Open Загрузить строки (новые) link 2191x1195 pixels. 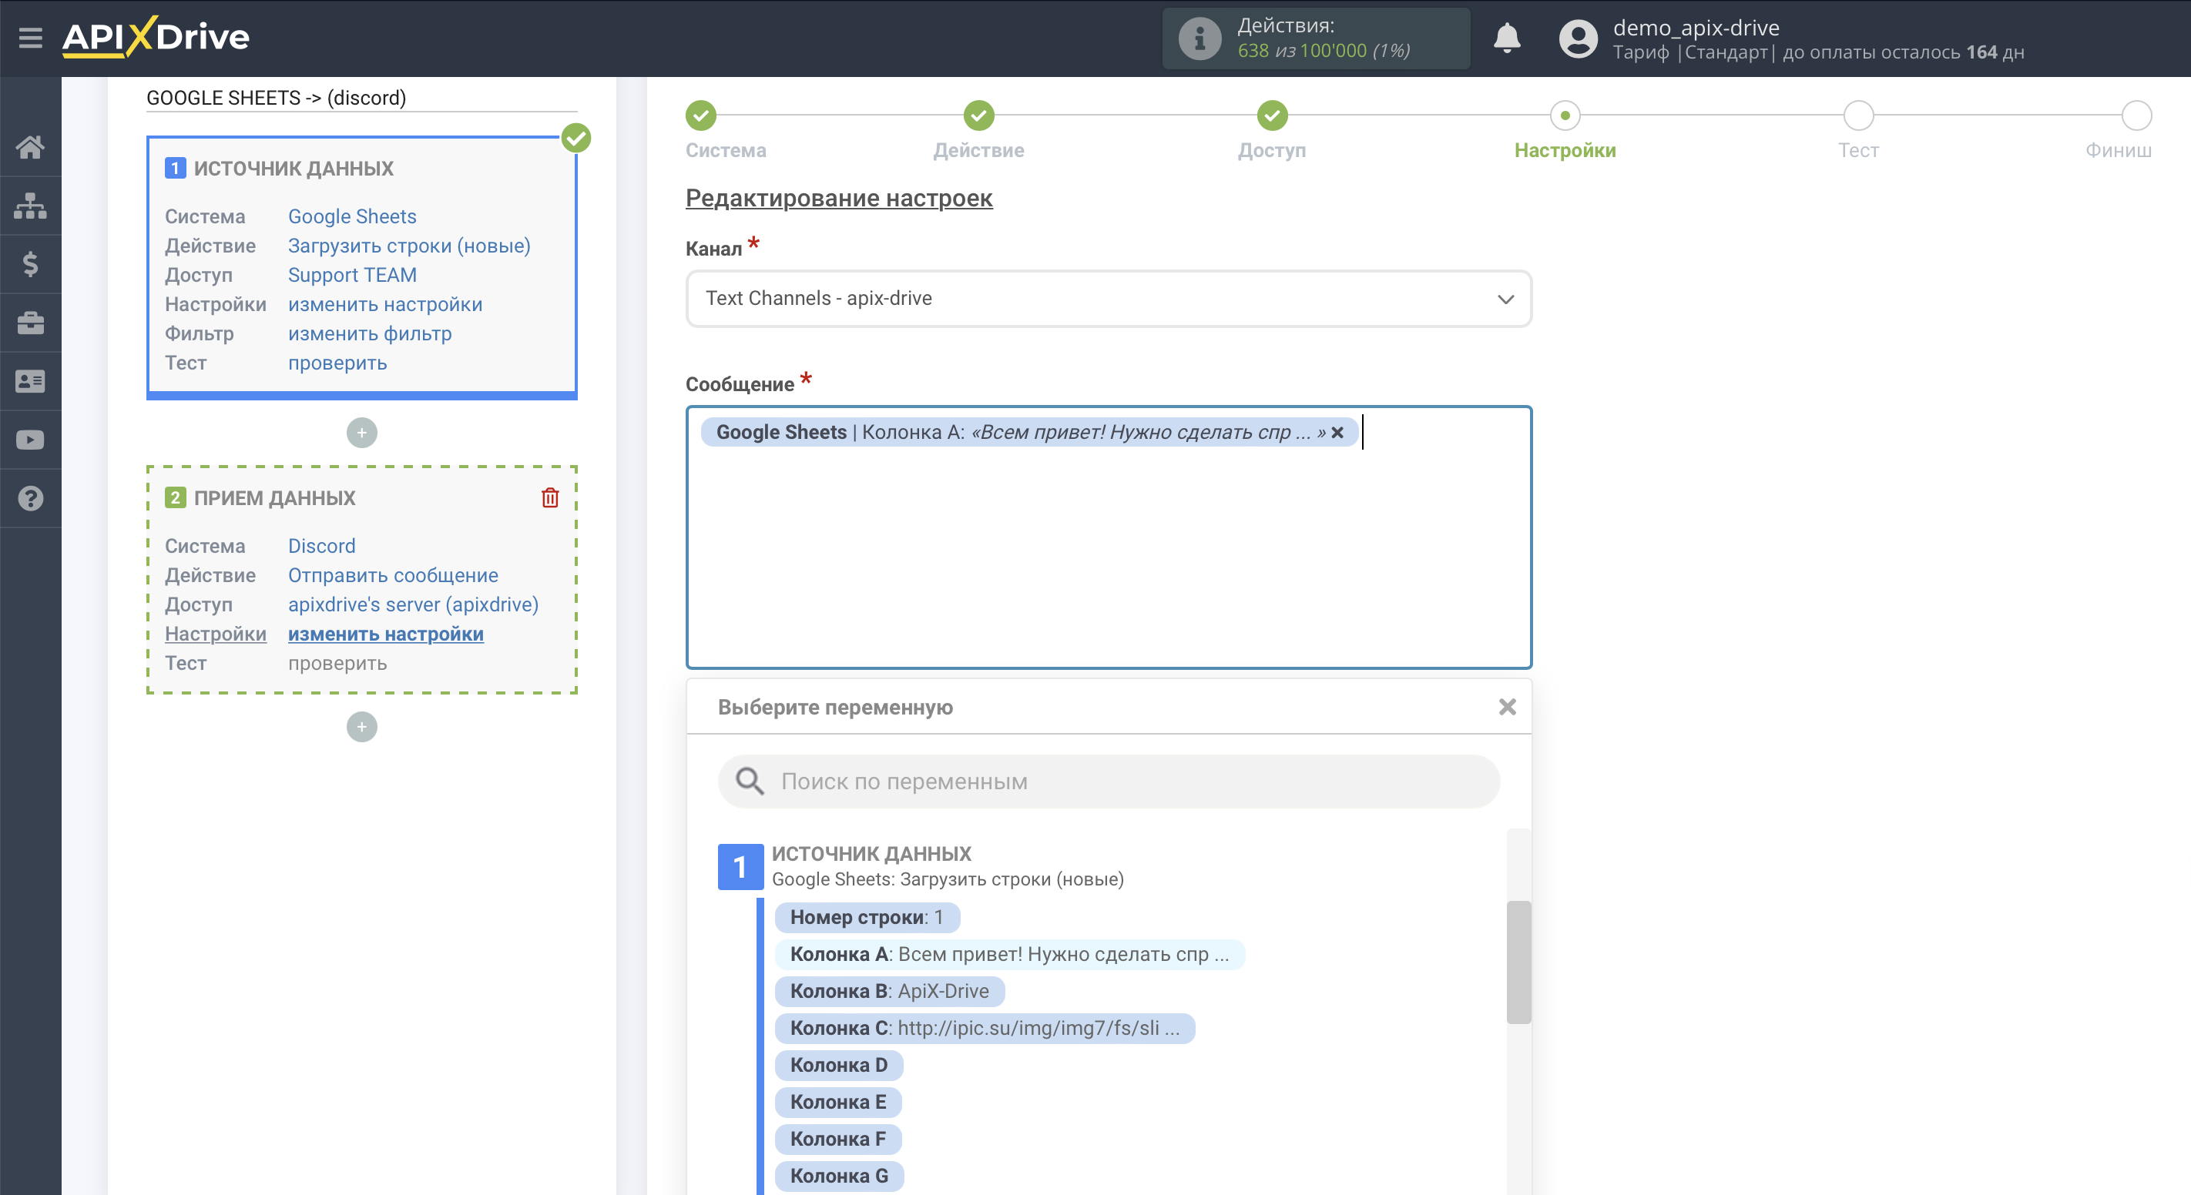click(x=409, y=246)
